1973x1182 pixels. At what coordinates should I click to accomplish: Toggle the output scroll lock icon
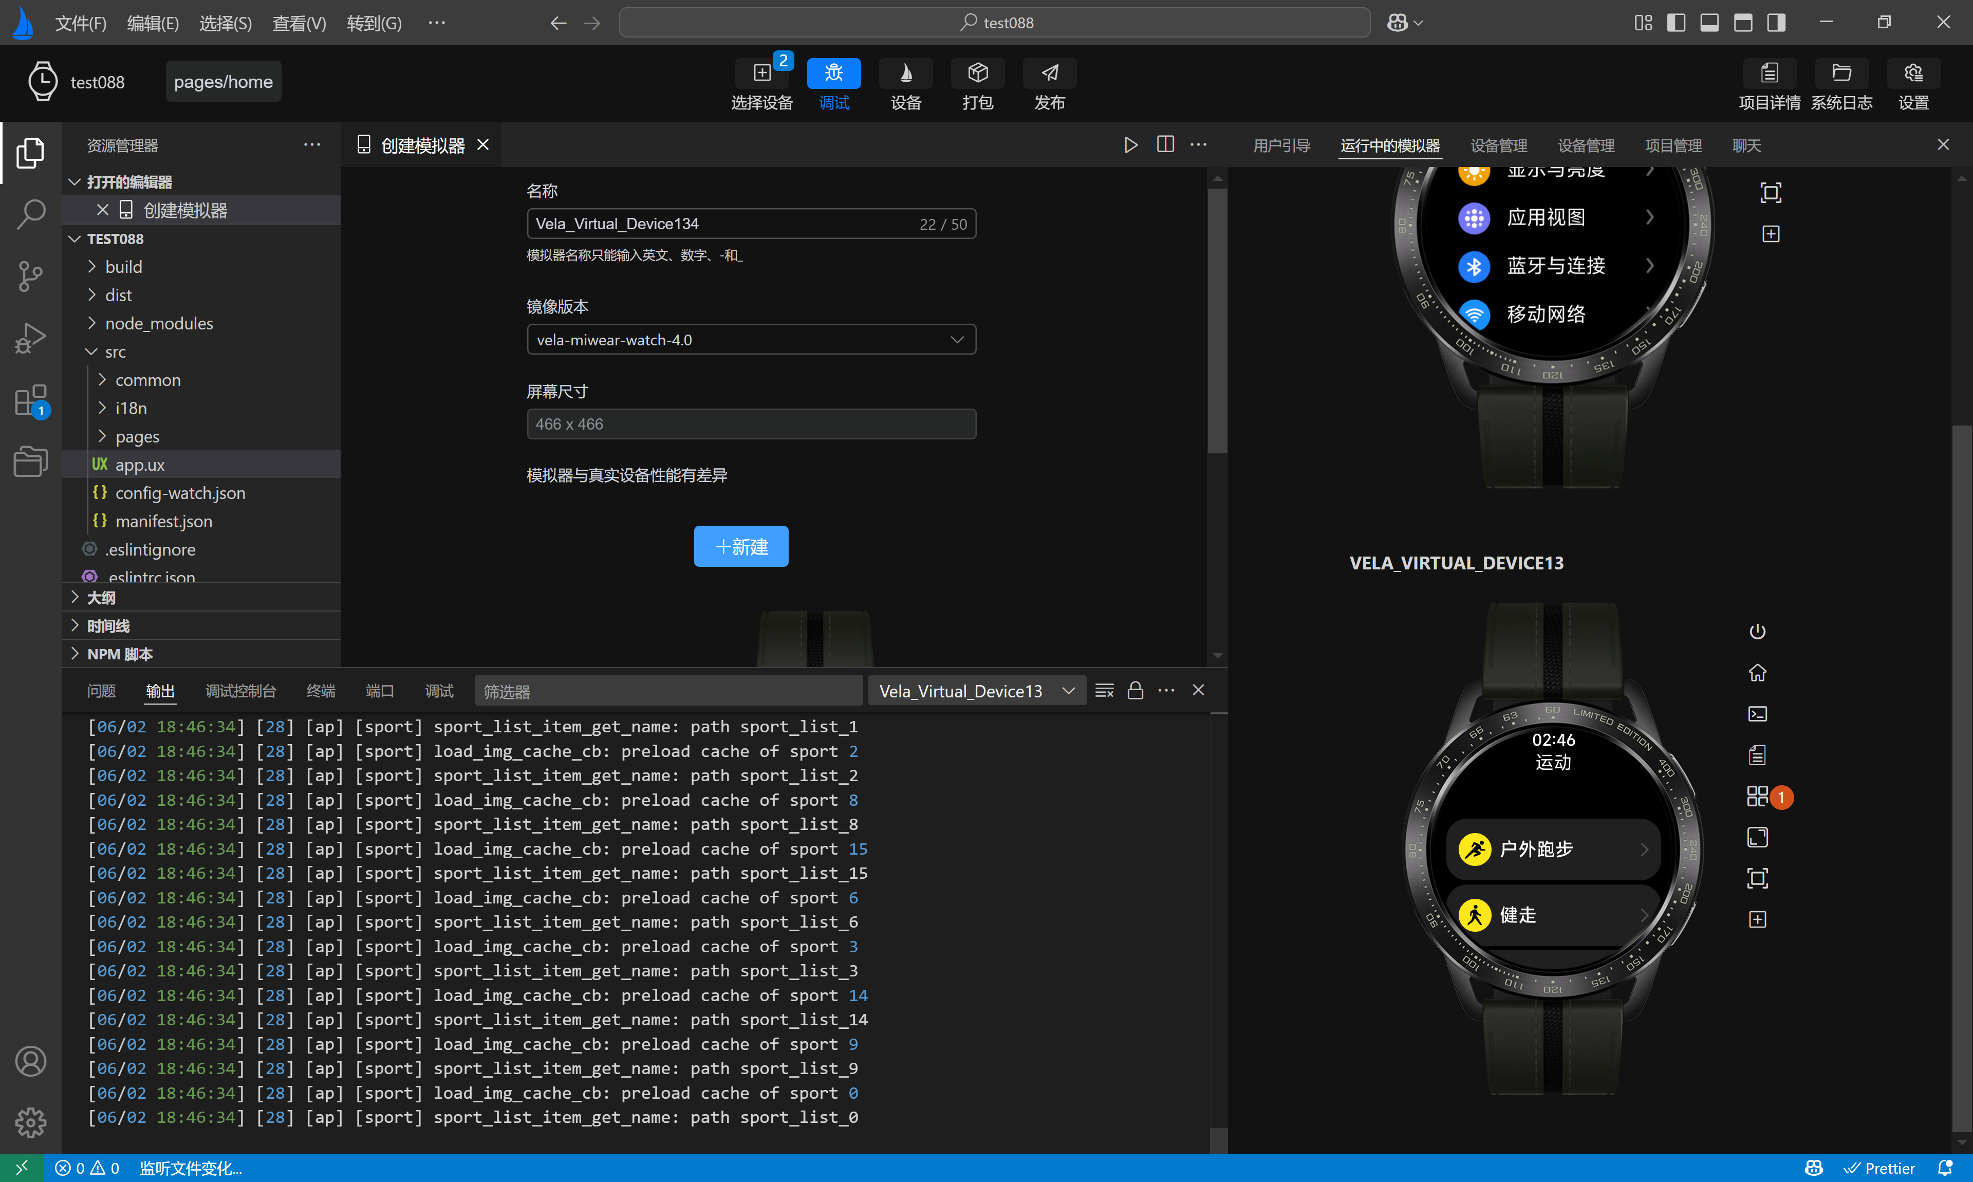tap(1134, 691)
